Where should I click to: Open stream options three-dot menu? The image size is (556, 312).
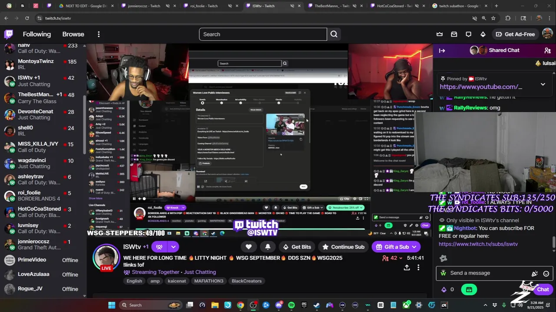[418, 267]
